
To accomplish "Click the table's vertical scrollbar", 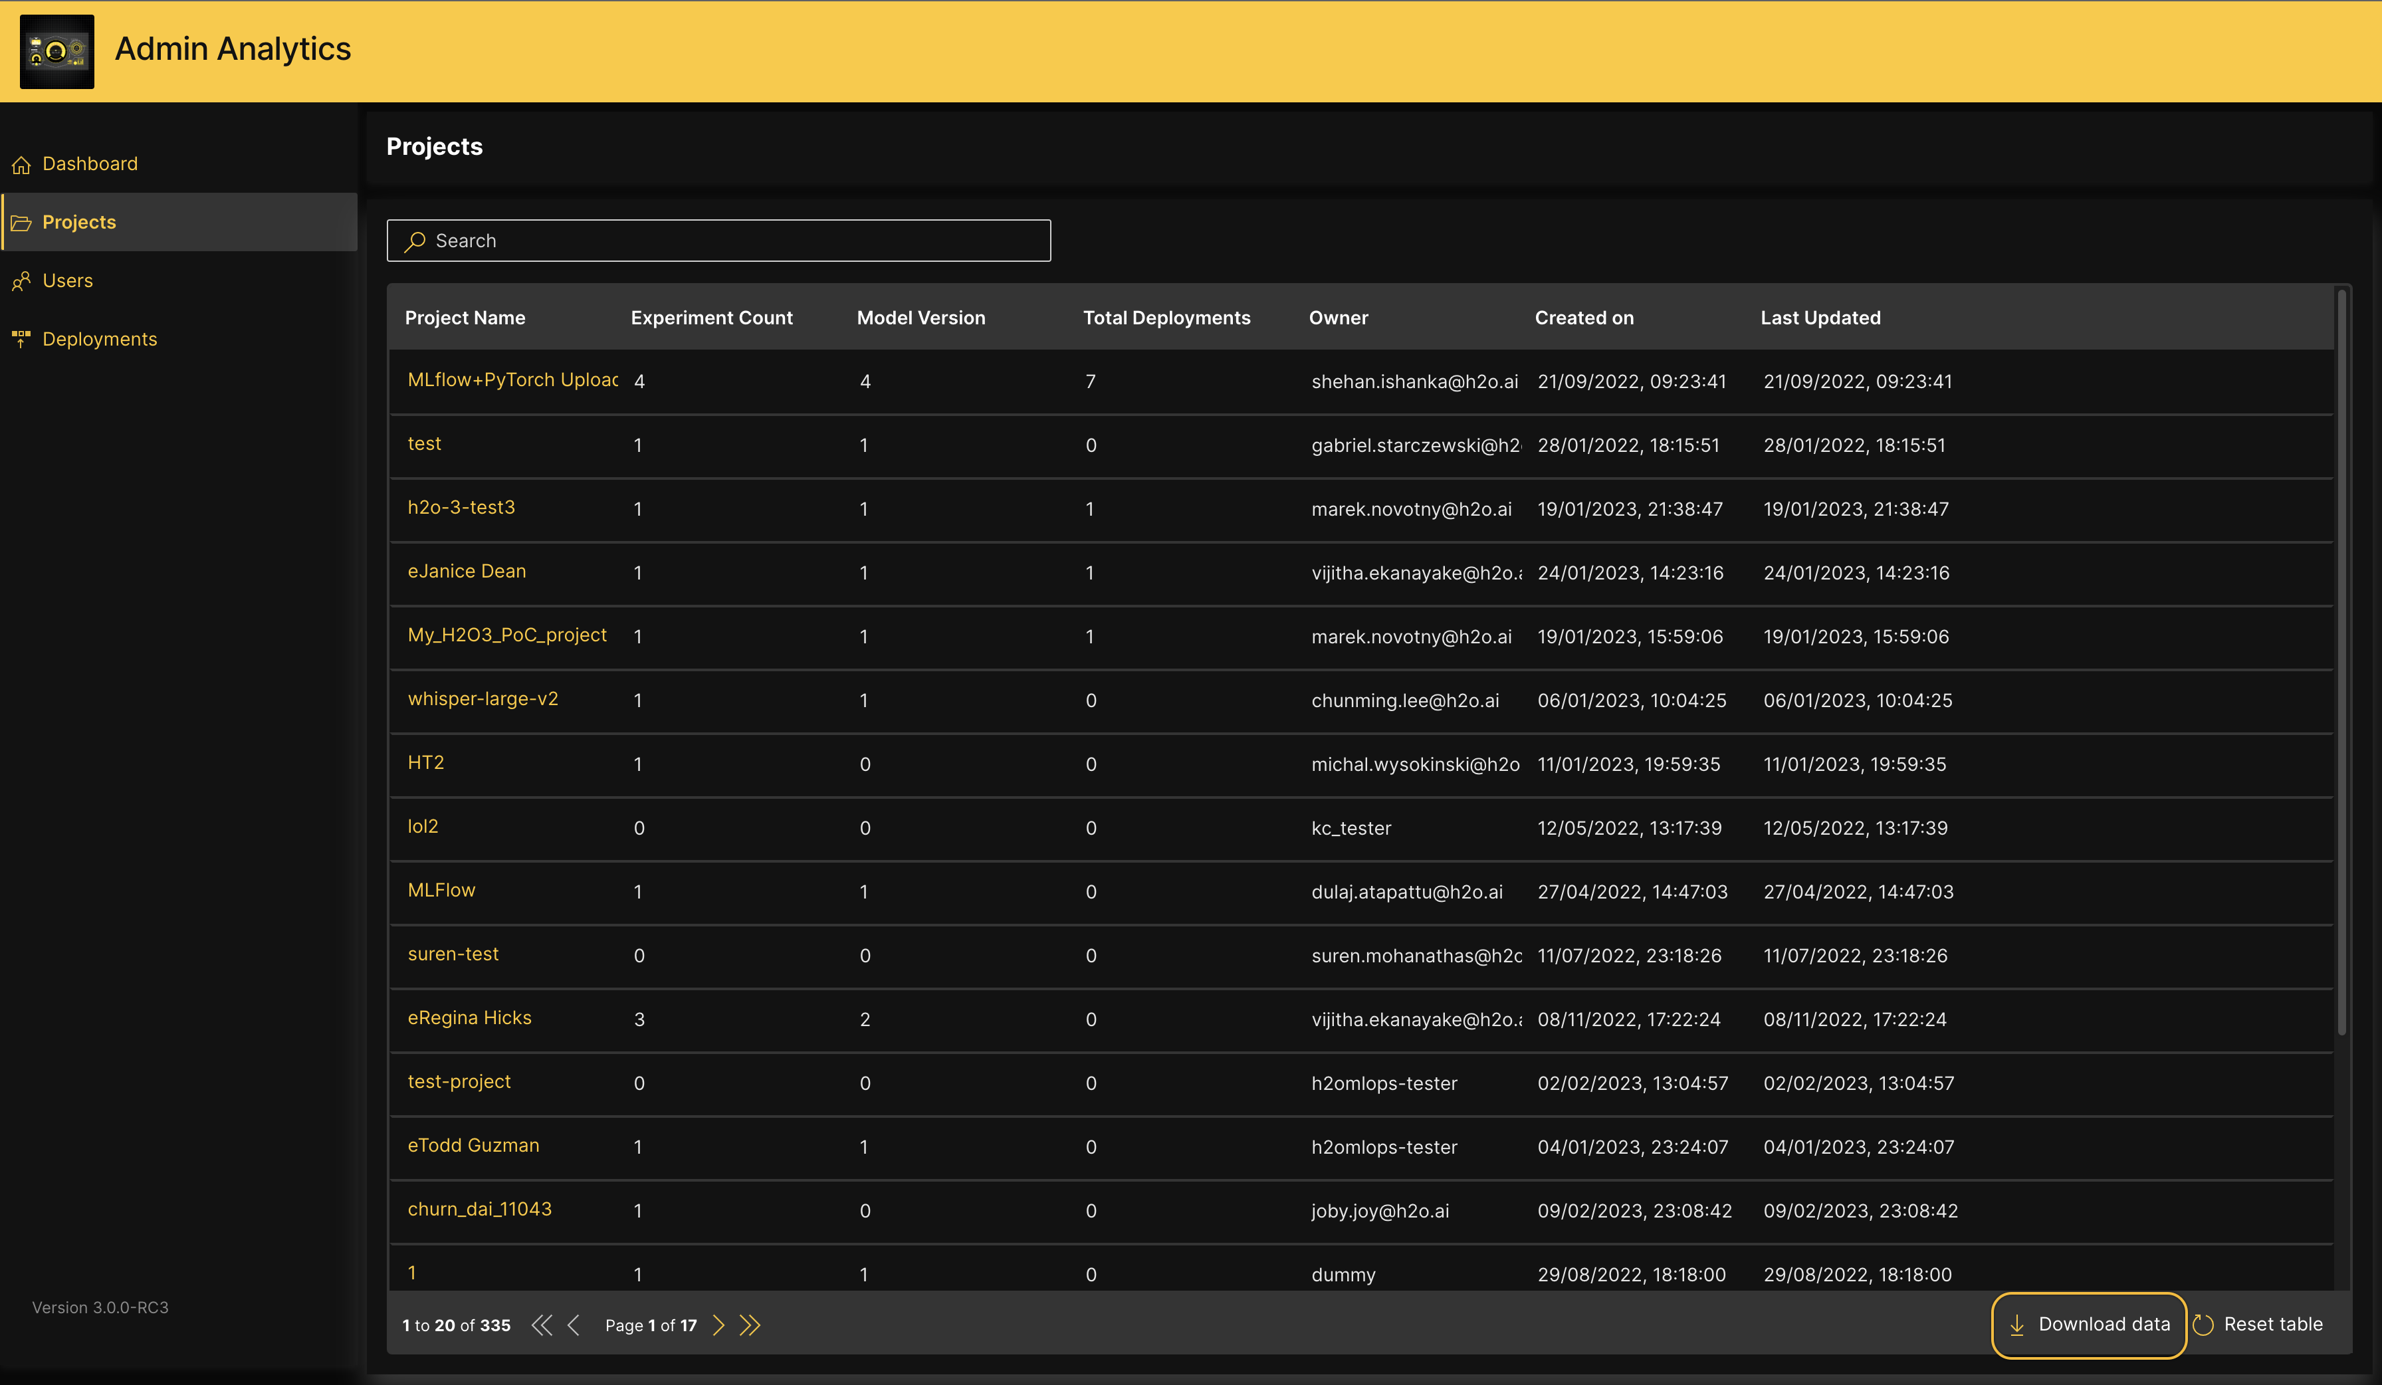I will (x=2341, y=662).
